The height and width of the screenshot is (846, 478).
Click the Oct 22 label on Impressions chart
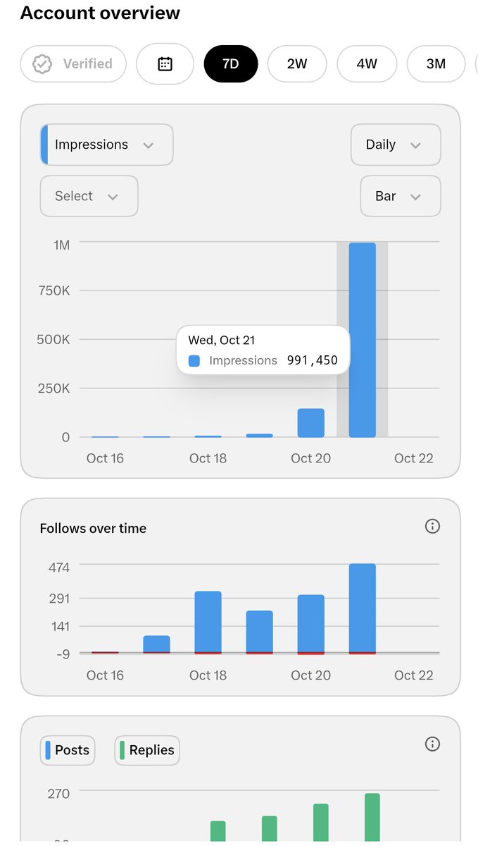tap(414, 458)
